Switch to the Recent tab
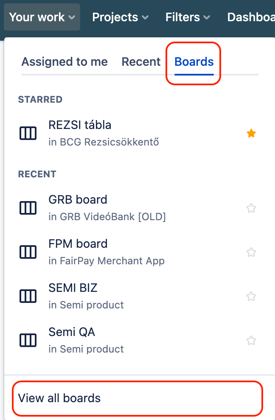275x420 pixels. coord(141,62)
